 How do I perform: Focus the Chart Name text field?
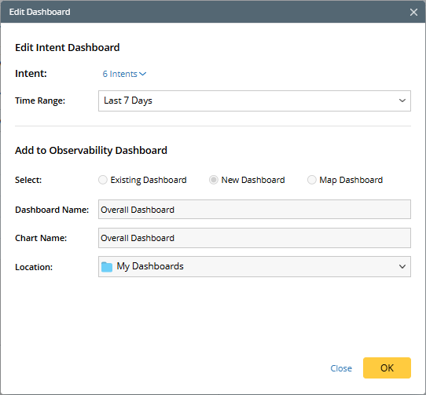255,238
